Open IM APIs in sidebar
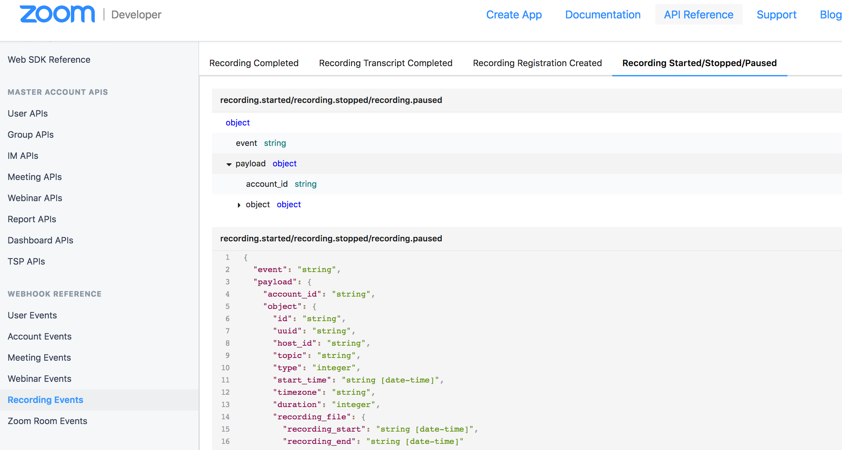The width and height of the screenshot is (842, 450). [x=23, y=156]
